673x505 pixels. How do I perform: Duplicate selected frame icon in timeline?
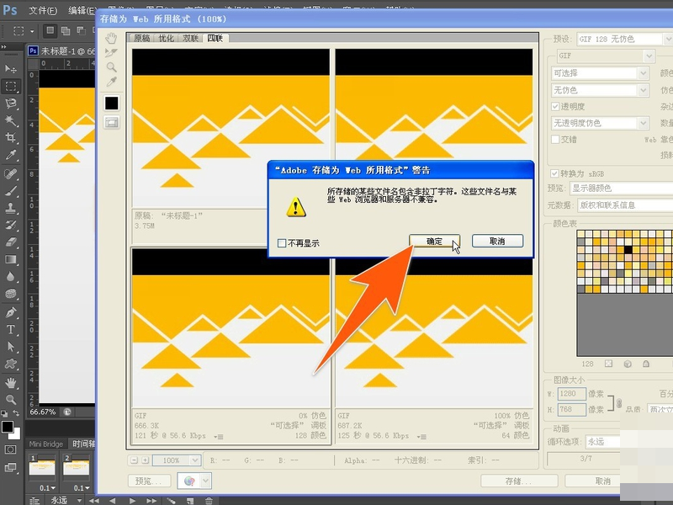(x=190, y=501)
